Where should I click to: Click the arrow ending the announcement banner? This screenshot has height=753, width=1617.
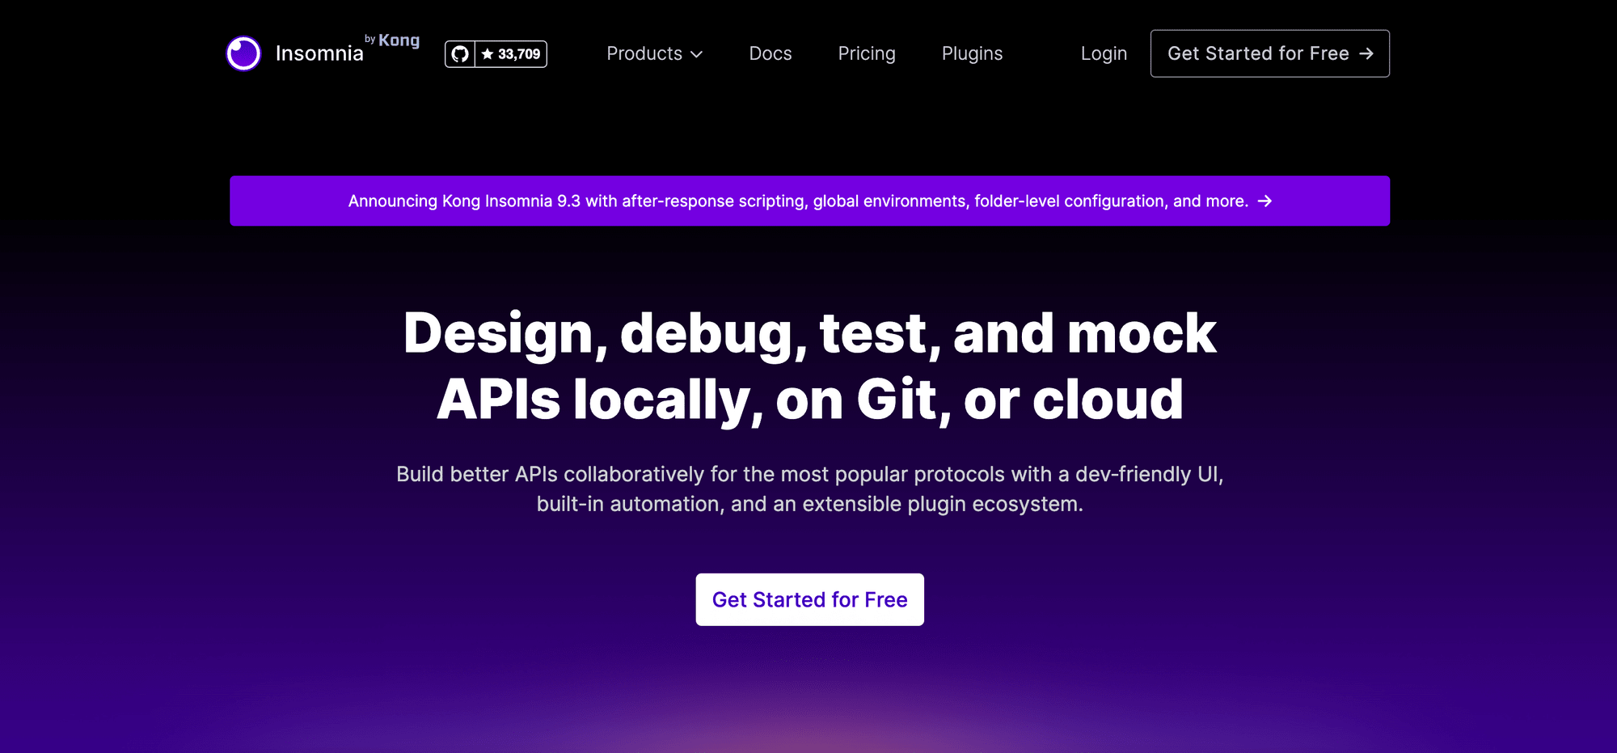click(x=1265, y=201)
